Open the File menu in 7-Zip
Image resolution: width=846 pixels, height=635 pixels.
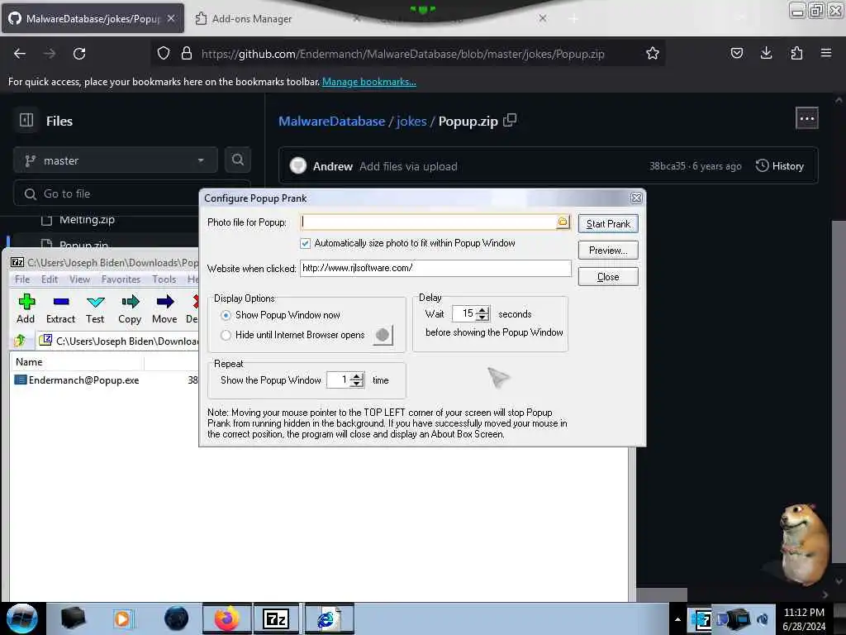tap(22, 279)
